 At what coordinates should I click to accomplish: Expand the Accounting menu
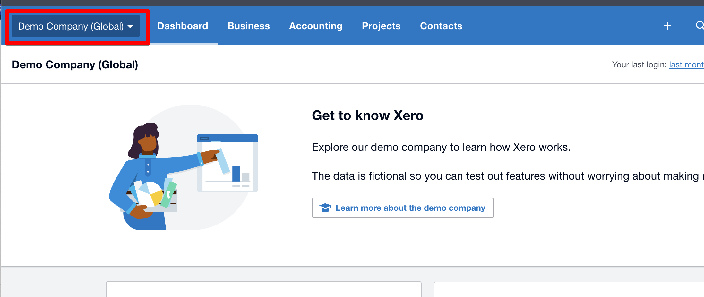315,26
